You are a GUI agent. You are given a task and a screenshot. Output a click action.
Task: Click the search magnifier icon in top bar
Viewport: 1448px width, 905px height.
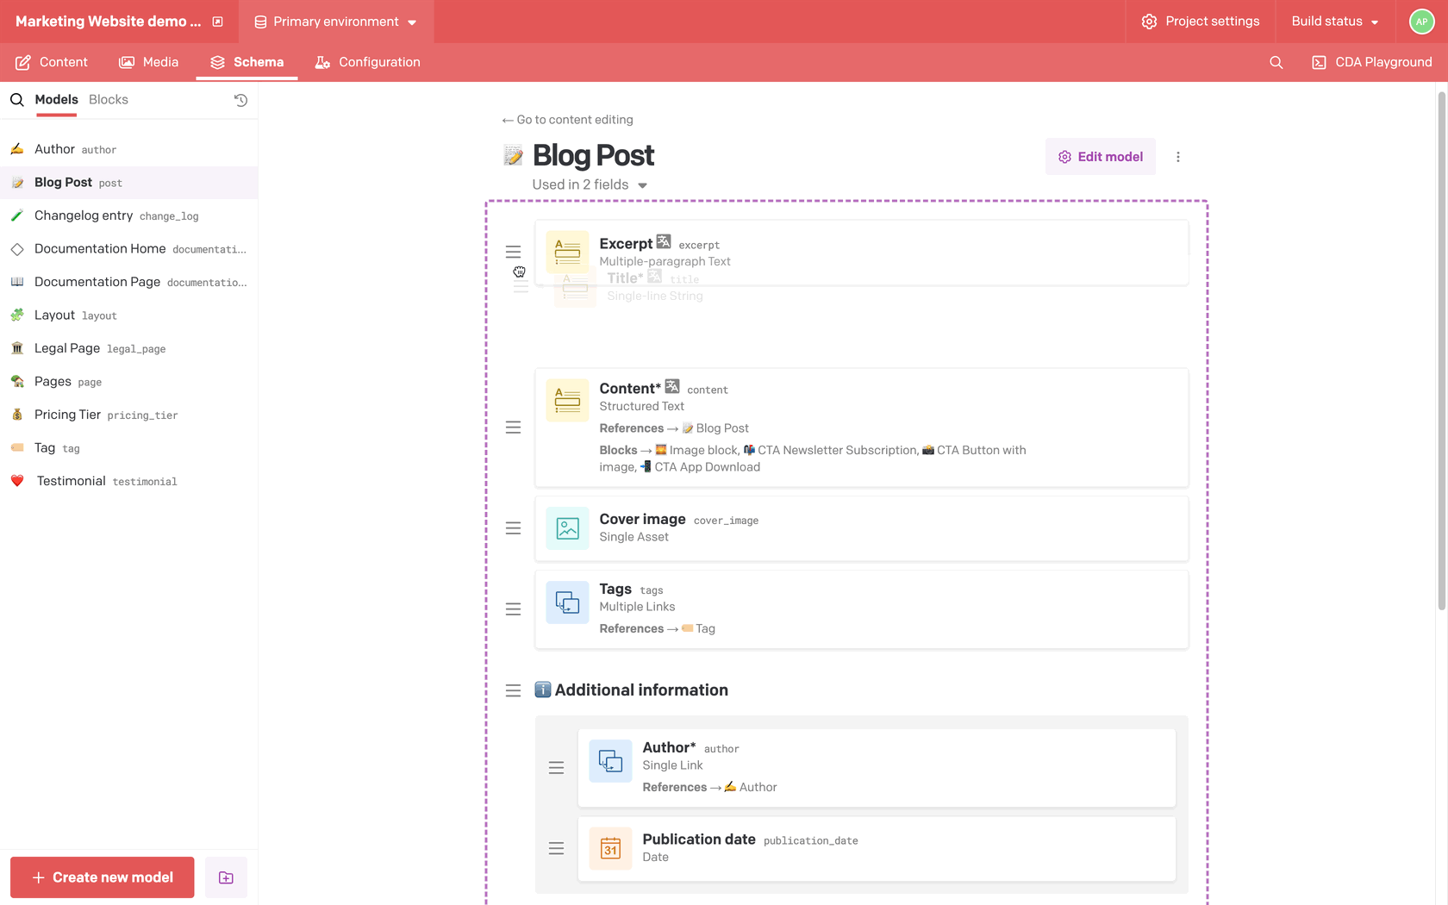pyautogui.click(x=1276, y=62)
